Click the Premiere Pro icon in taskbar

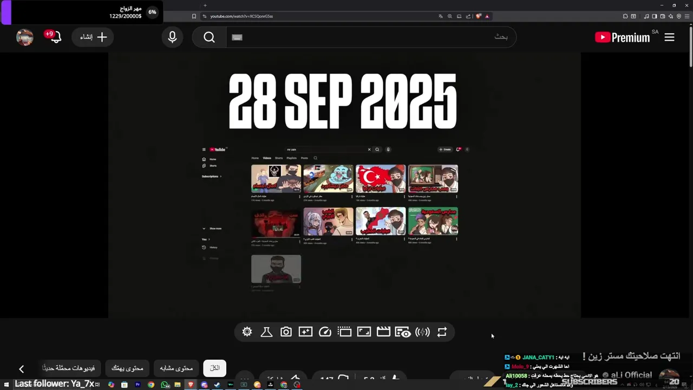click(x=138, y=385)
